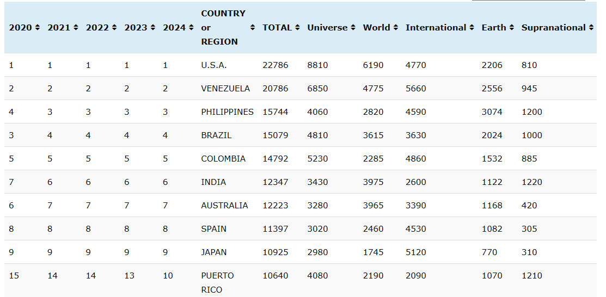Hit the sort arrows next to TOTAL
The width and height of the screenshot is (606, 297).
click(x=297, y=28)
